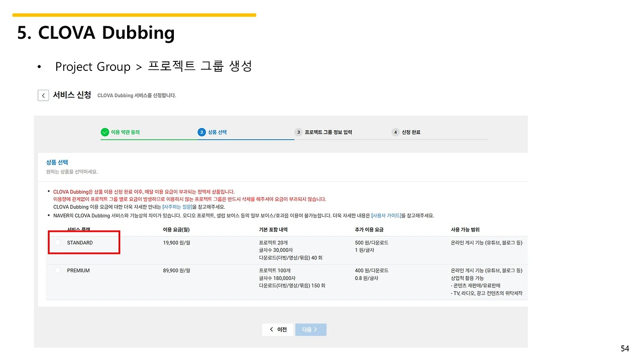Image resolution: width=643 pixels, height=362 pixels.
Task: Open the 신청 완료 step 4
Action: (406, 132)
